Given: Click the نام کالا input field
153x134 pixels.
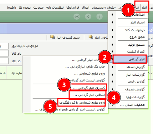Looking at the screenshot, I should click(4, 53).
